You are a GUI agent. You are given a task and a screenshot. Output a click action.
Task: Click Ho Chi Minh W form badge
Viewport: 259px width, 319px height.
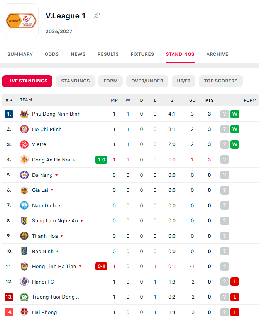click(x=235, y=129)
